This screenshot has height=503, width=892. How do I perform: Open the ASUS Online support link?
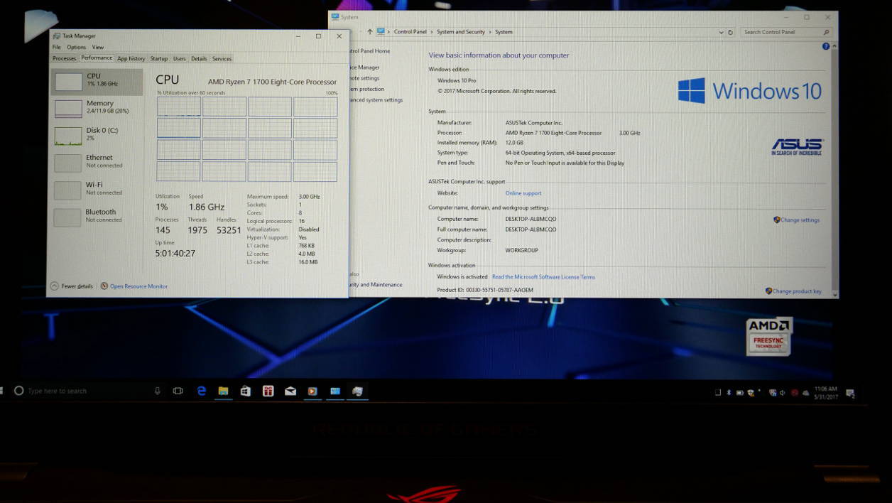(x=523, y=193)
